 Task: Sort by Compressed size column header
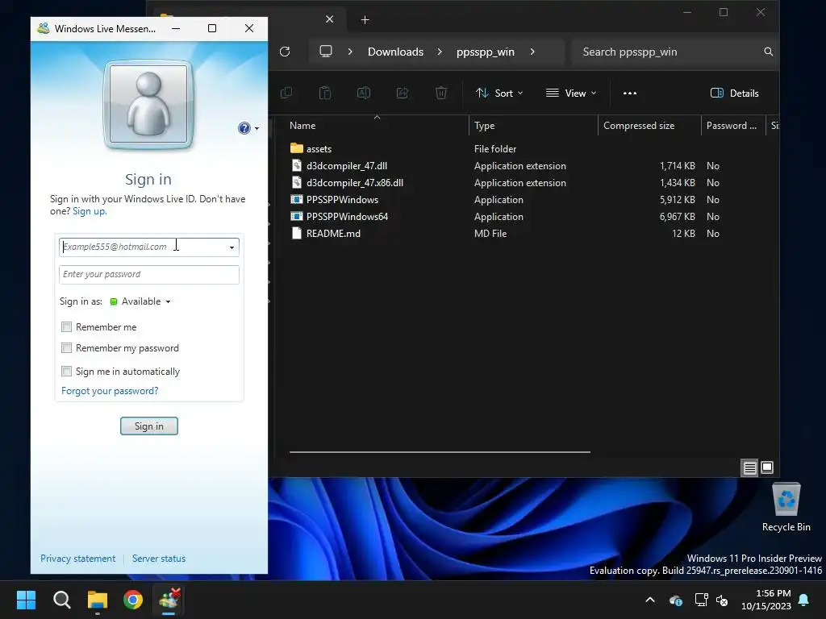[649, 125]
